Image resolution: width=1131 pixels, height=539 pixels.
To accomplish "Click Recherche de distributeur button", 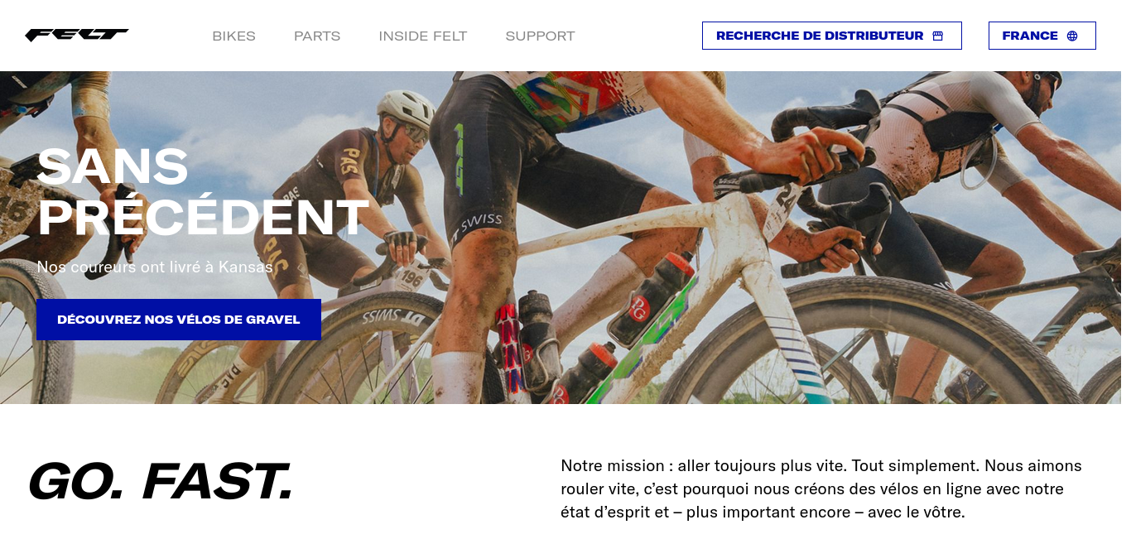I will [x=832, y=36].
